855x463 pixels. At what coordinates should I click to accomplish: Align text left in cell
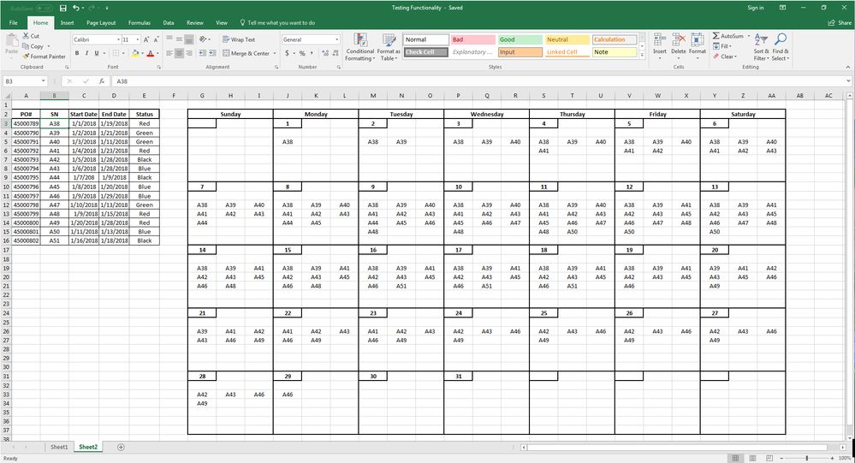(x=169, y=53)
